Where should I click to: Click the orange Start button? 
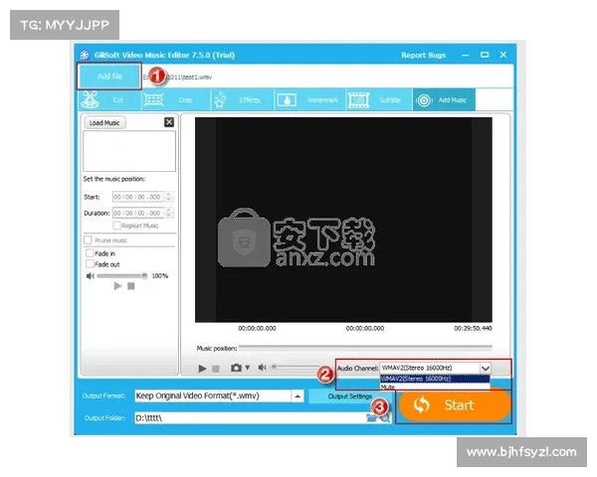tap(455, 405)
